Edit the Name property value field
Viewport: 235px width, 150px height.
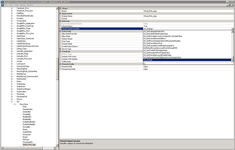pos(188,11)
